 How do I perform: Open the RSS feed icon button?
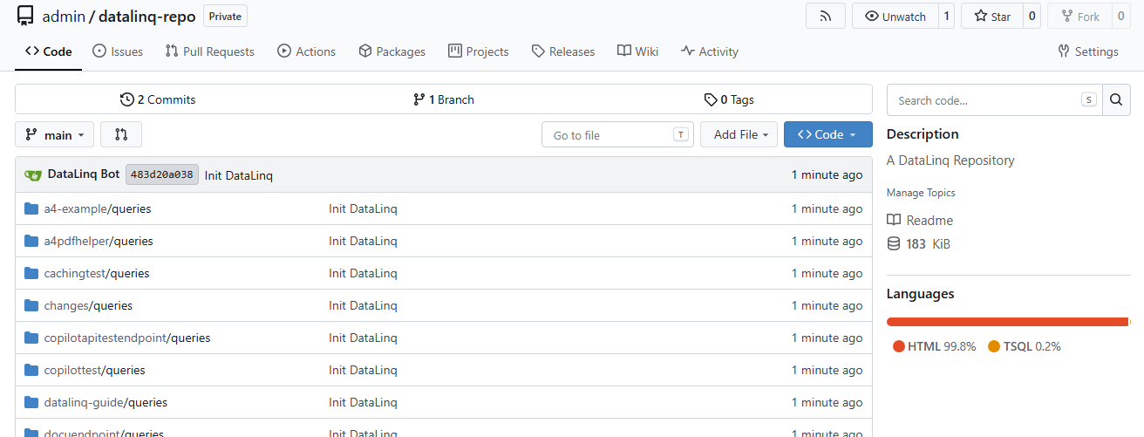coord(826,17)
